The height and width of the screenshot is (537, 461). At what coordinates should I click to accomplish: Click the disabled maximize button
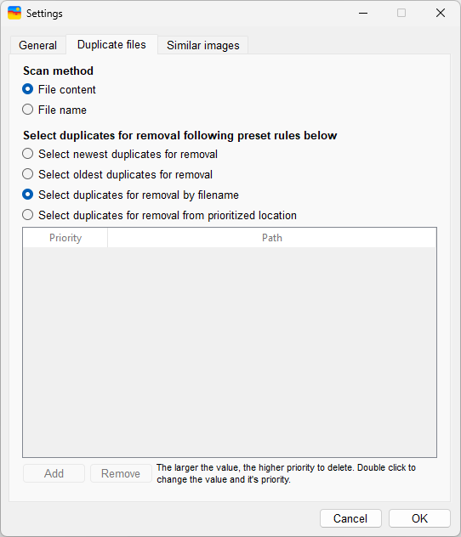401,13
